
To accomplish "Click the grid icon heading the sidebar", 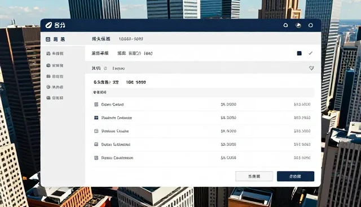I will pos(48,39).
